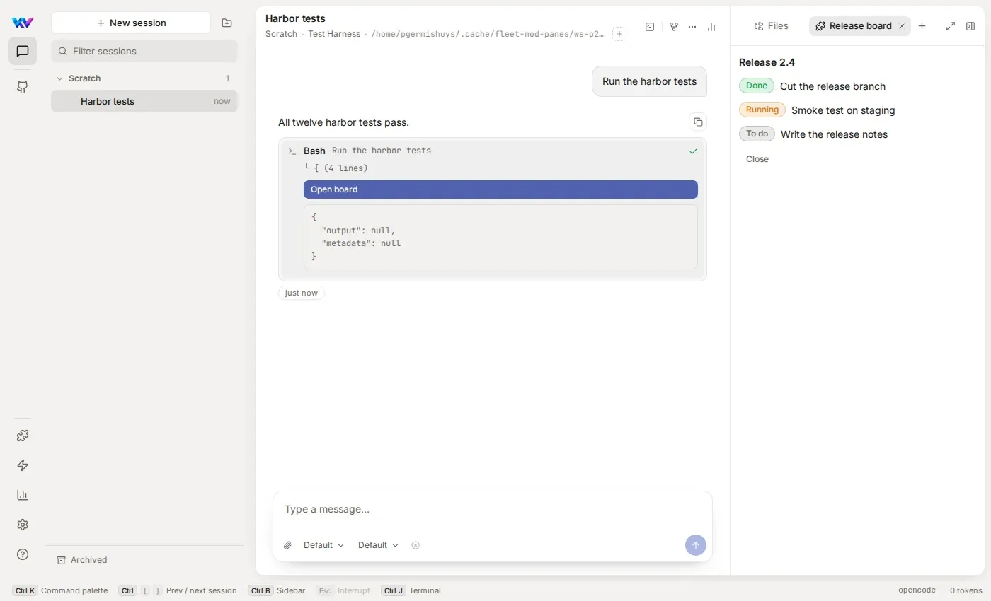The height and width of the screenshot is (601, 991).
Task: Open the help question mark icon
Action: [x=23, y=554]
